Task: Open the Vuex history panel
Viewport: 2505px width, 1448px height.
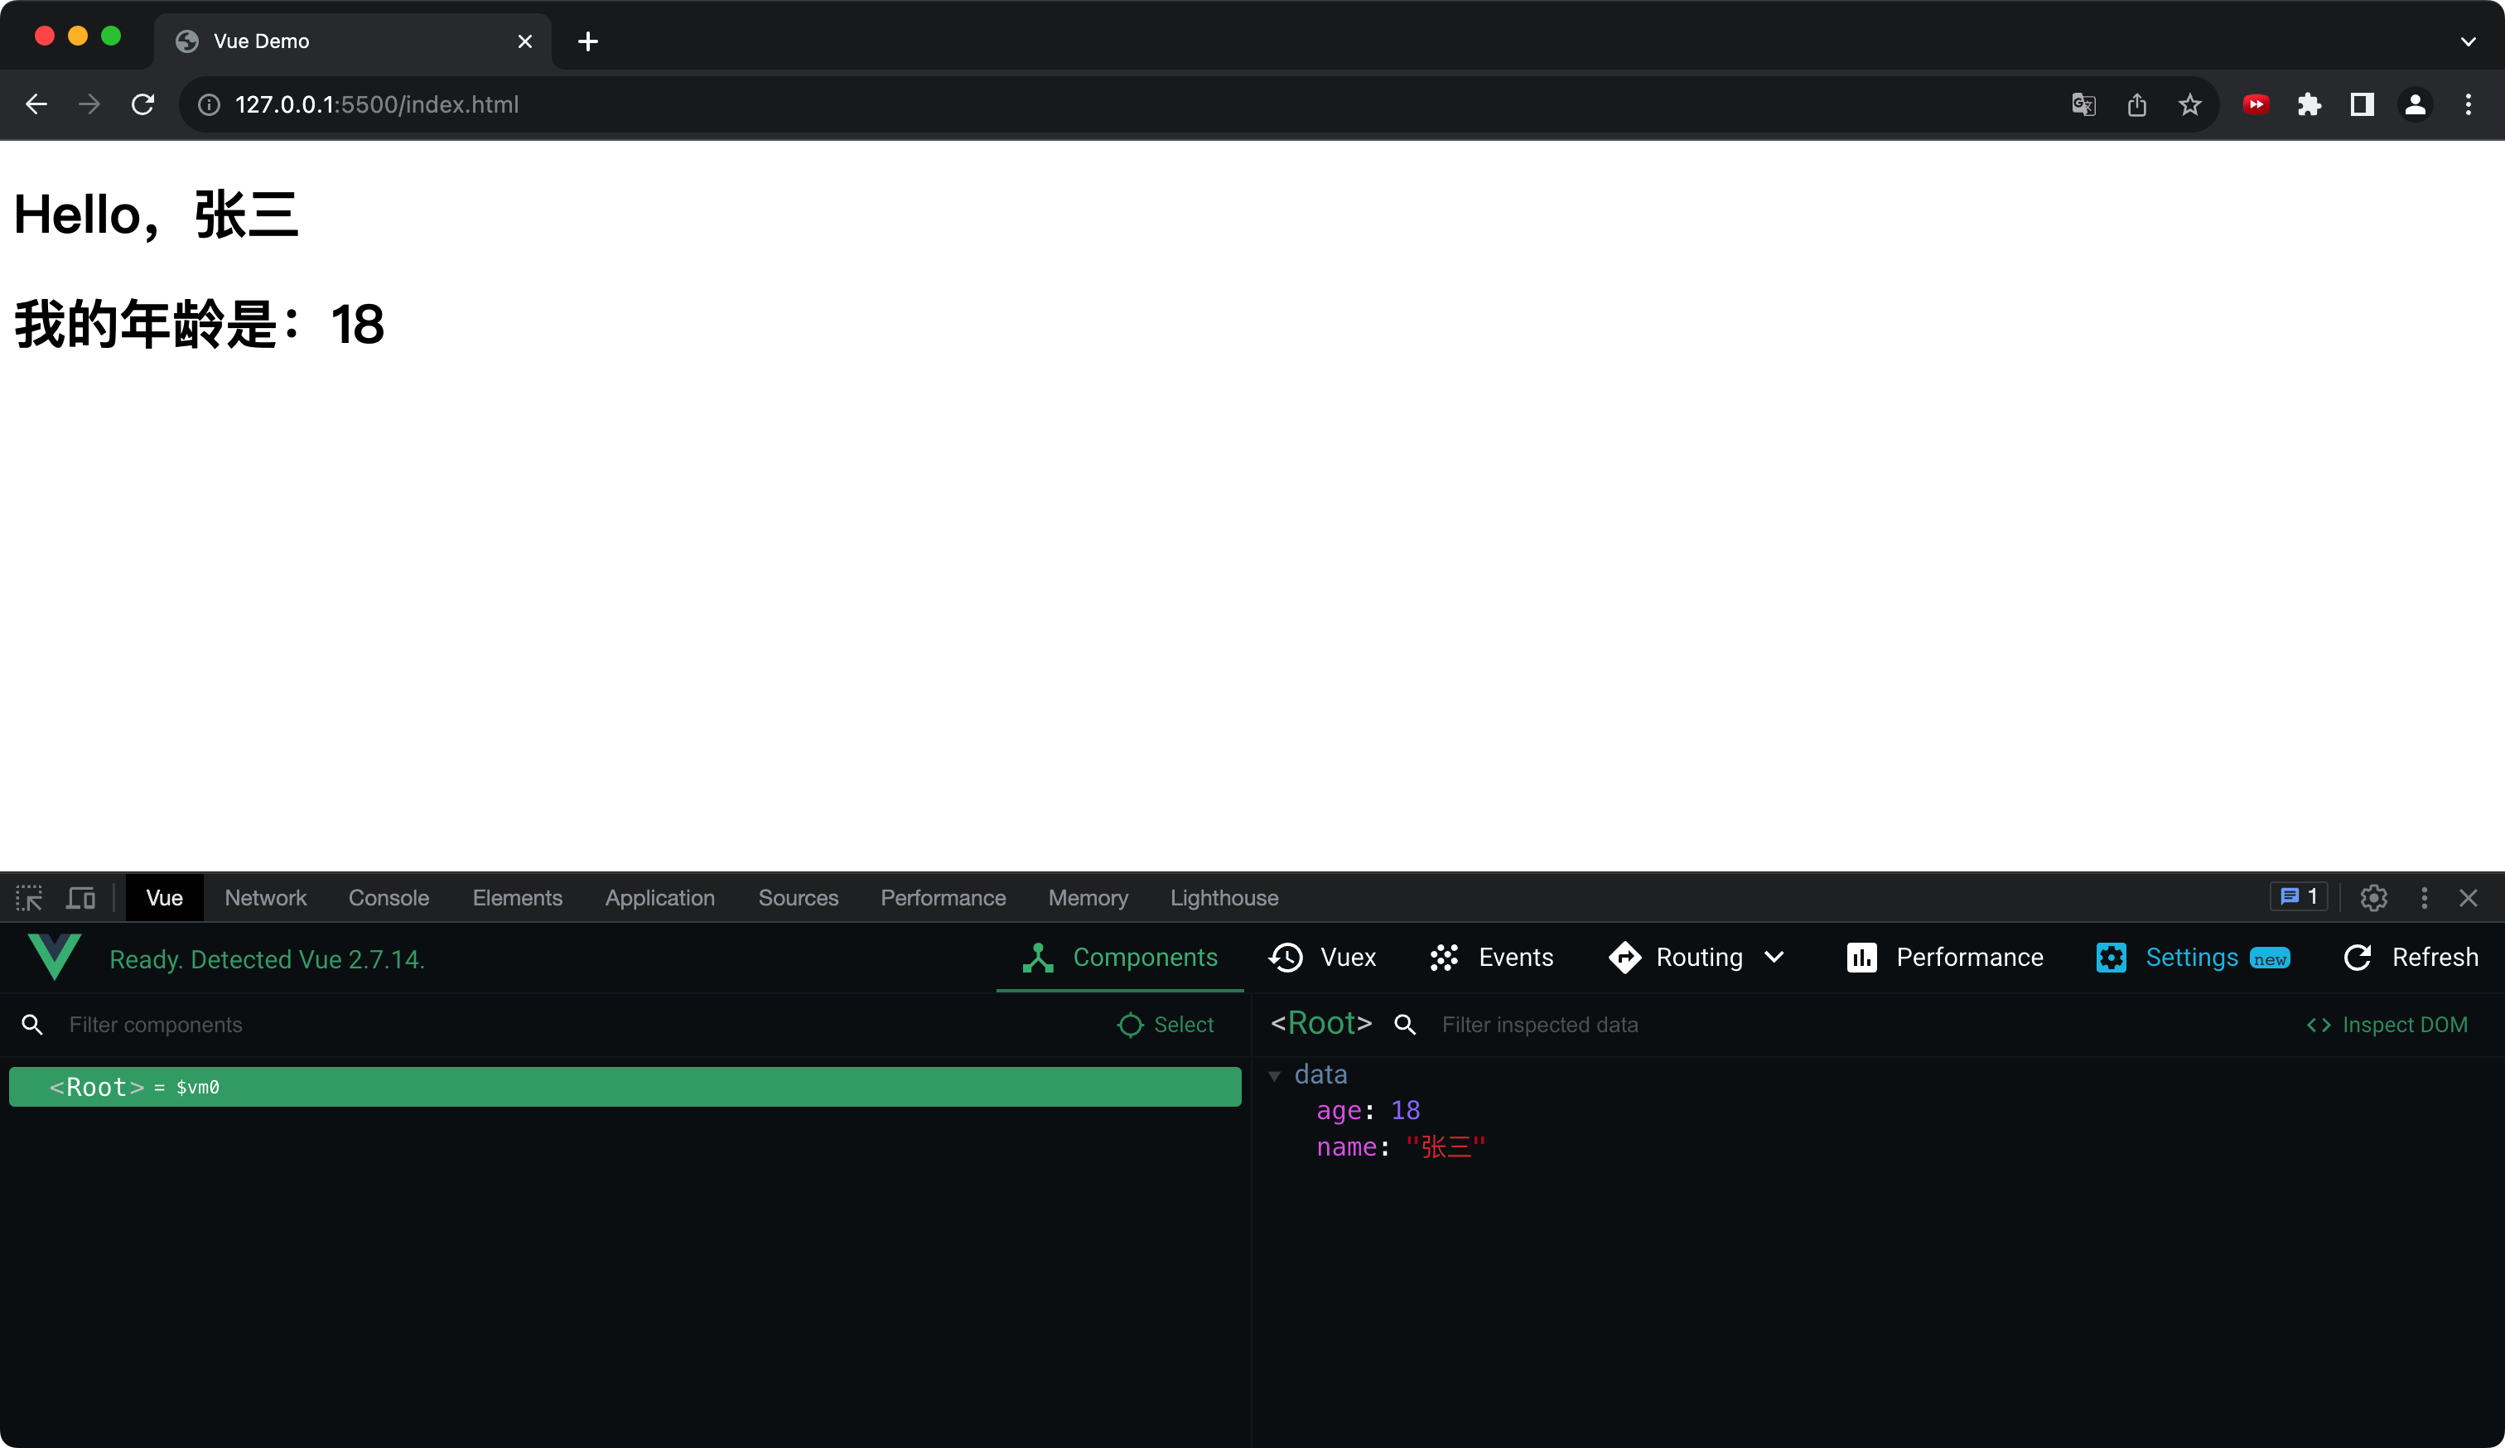Action: 1322,957
